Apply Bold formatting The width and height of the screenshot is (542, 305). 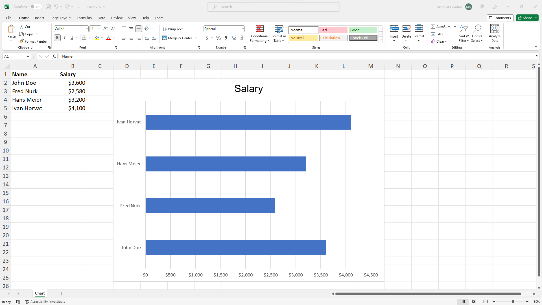tap(57, 38)
